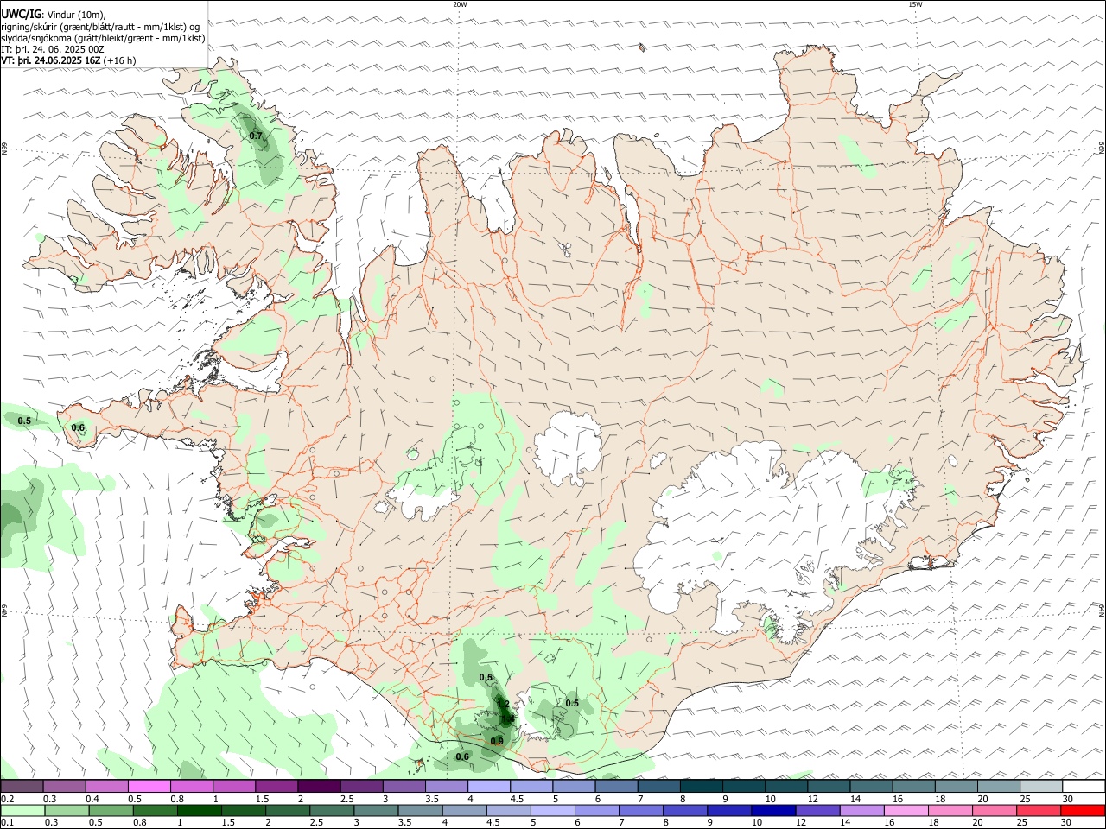The height and width of the screenshot is (829, 1106).
Task: Select the dark plum 0.2 snow legend swatch
Action: coord(22,787)
